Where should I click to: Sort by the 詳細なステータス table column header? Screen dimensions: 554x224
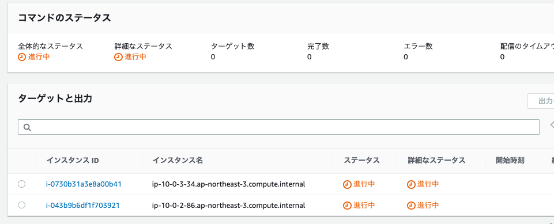click(437, 161)
